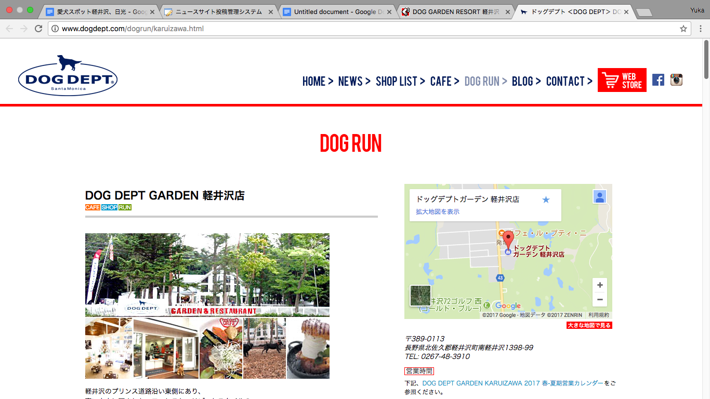
Task: Click the 〒389-0113 postal code text
Action: point(425,339)
